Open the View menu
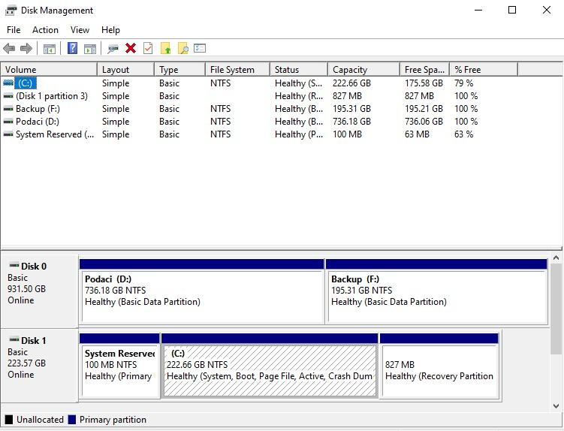 click(x=80, y=30)
